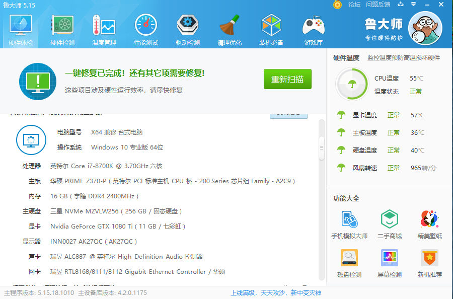453x299 pixels.
Task: Click the download tray icon in title bar
Action: tap(401, 5)
